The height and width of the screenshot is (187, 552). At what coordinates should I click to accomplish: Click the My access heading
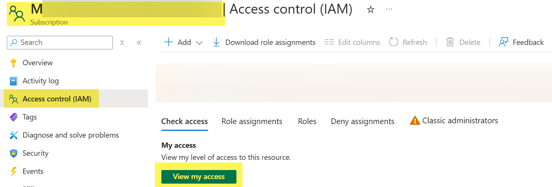(x=179, y=145)
